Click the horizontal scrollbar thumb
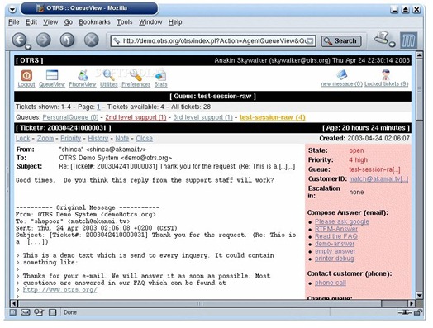This screenshot has height=328, width=433. [x=200, y=303]
